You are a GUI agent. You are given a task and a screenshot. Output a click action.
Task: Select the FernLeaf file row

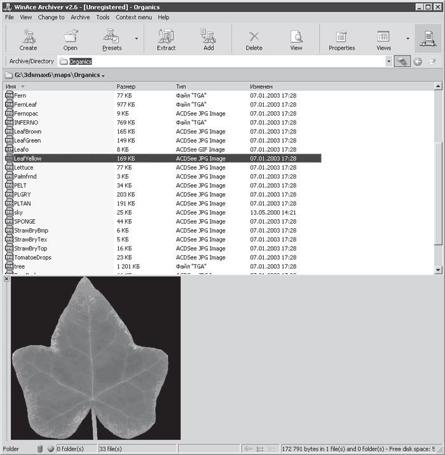[163, 104]
